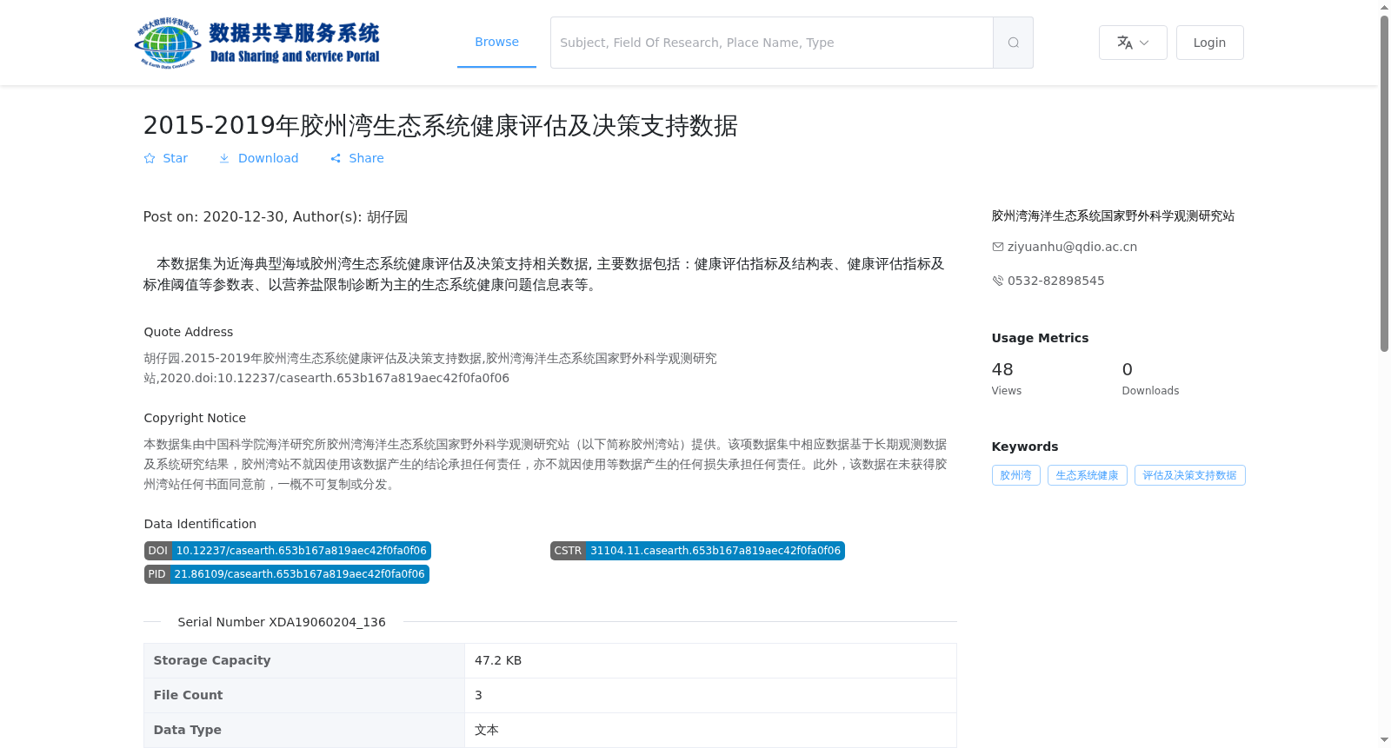Open the Browse tab

click(x=496, y=42)
